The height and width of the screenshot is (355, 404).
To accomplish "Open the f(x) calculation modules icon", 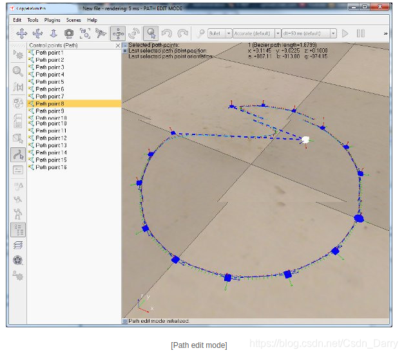I will 18,87.
